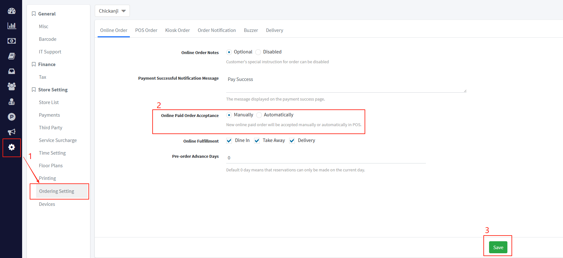The width and height of the screenshot is (563, 258).
Task: Click the Pre-order Advance Days field
Action: [326, 158]
